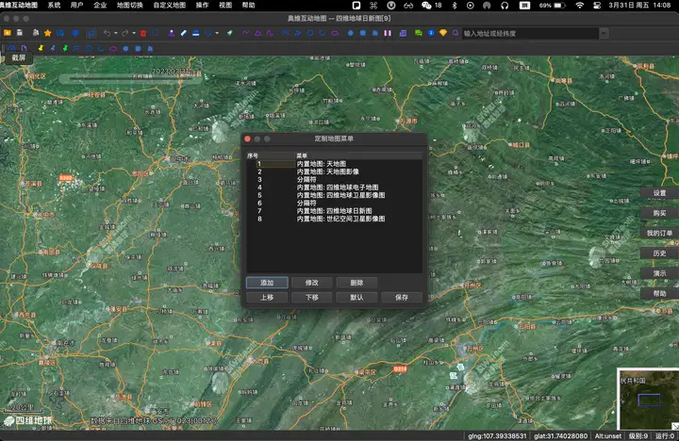Select row 1 内置地图: 天地图

(x=334, y=164)
